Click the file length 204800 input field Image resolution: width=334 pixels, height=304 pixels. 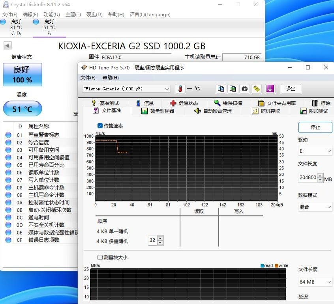coord(308,177)
